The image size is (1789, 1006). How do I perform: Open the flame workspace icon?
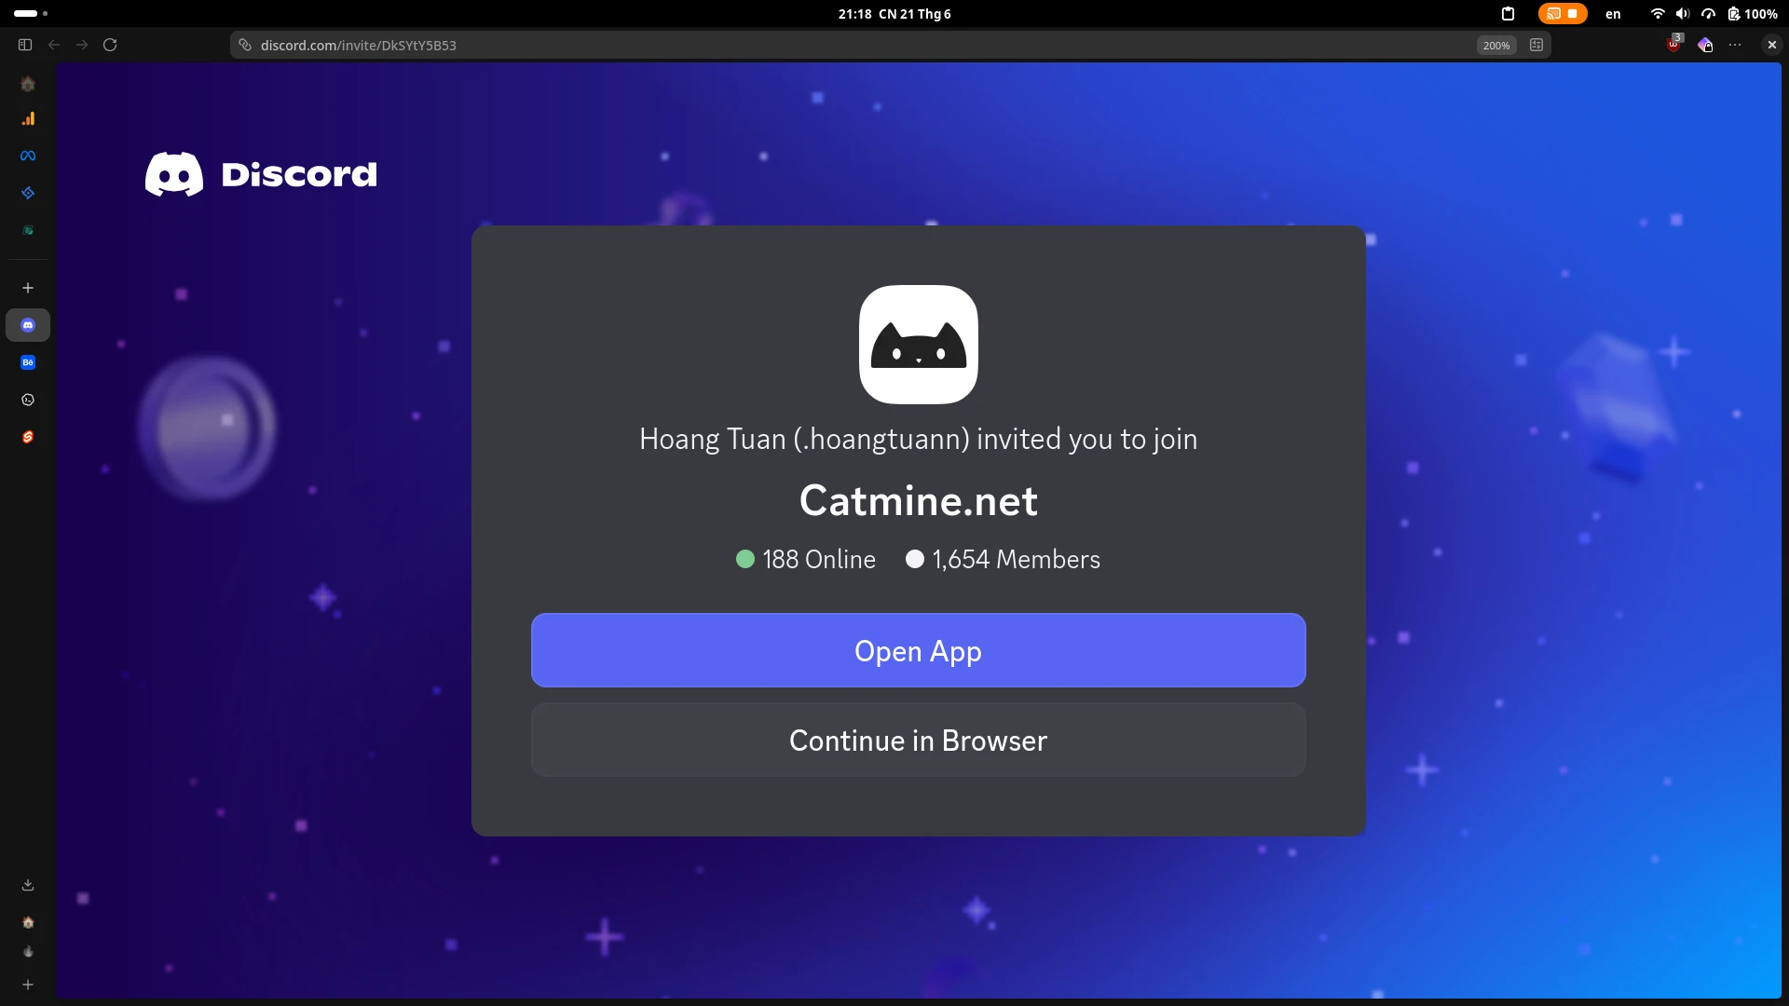pos(28,951)
